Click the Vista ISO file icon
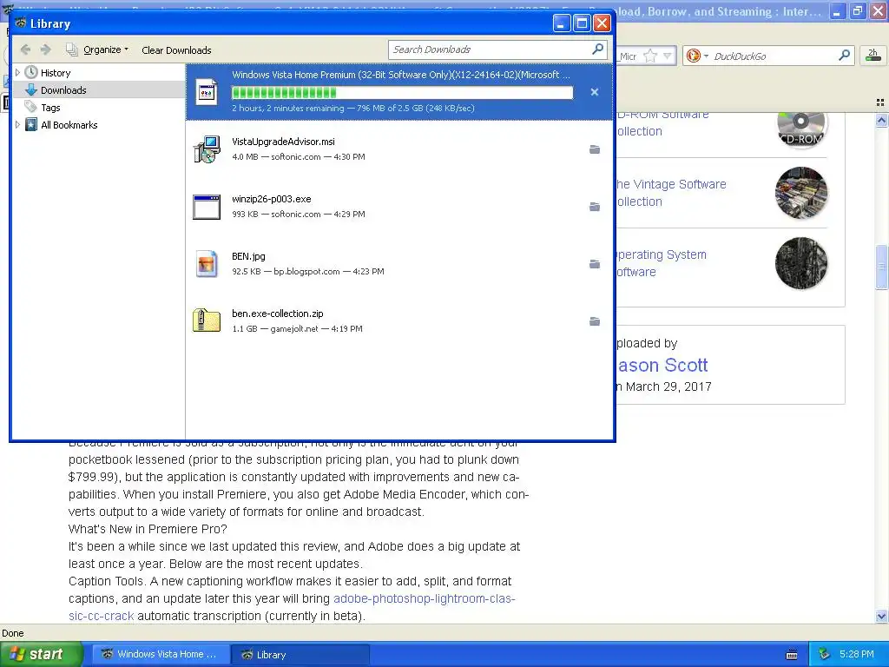This screenshot has width=889, height=667. point(207,92)
